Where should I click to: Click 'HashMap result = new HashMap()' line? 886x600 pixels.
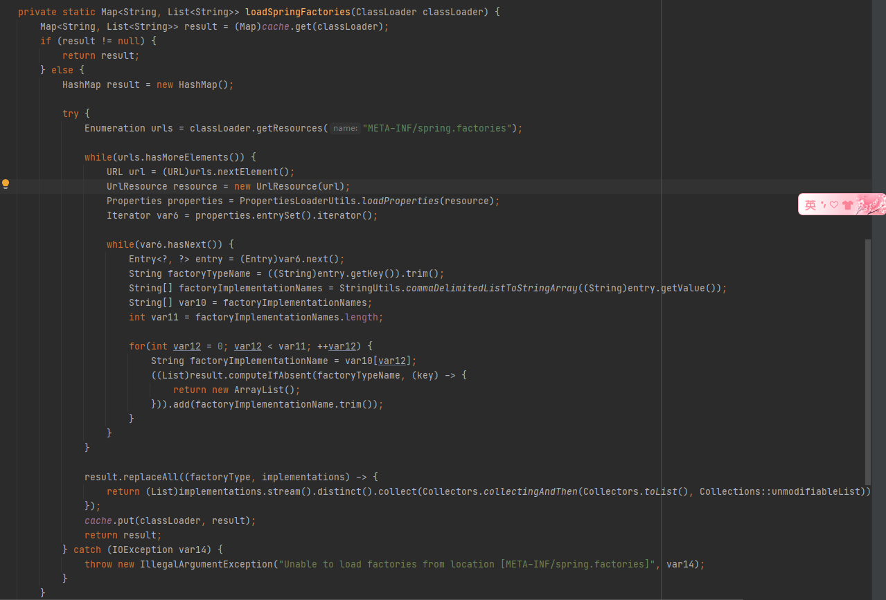[x=148, y=85]
